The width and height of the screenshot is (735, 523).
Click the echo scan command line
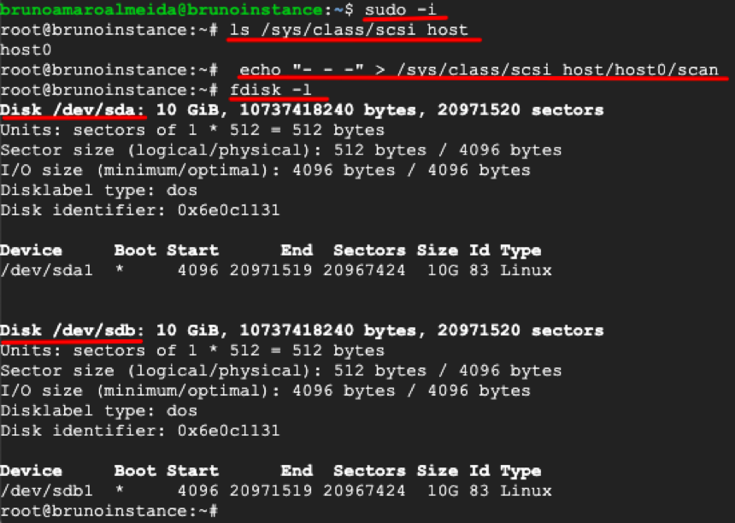(x=479, y=70)
